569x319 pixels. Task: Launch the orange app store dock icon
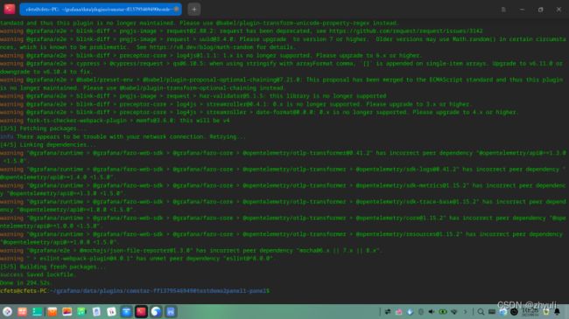coord(53,311)
